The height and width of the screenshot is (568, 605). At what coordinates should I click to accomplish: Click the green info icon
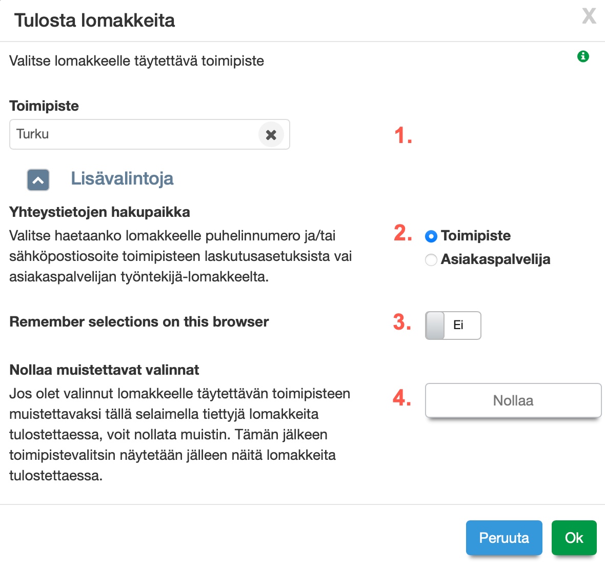tap(583, 56)
